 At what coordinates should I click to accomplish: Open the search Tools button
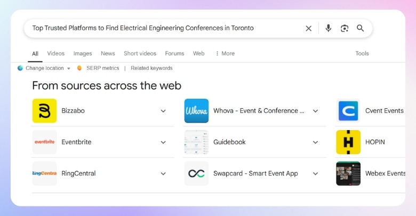(x=362, y=53)
